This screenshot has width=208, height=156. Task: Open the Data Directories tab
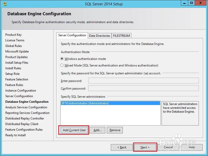(99, 36)
